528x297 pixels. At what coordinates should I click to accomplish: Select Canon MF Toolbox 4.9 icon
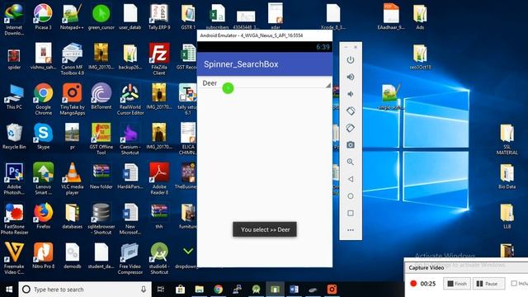[72, 59]
